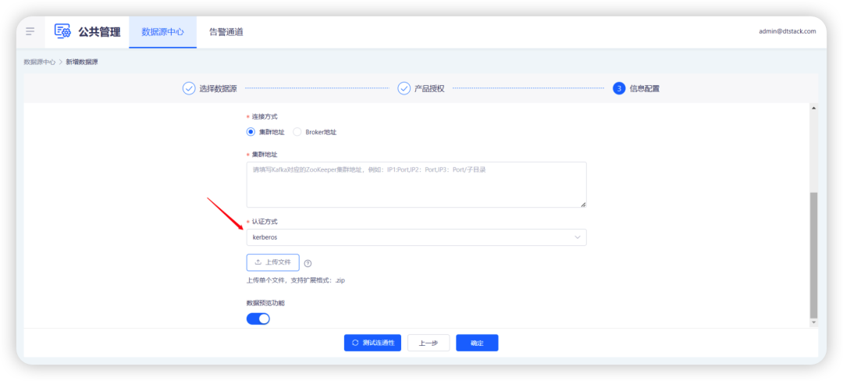Click the 上传文件 upload button

272,262
